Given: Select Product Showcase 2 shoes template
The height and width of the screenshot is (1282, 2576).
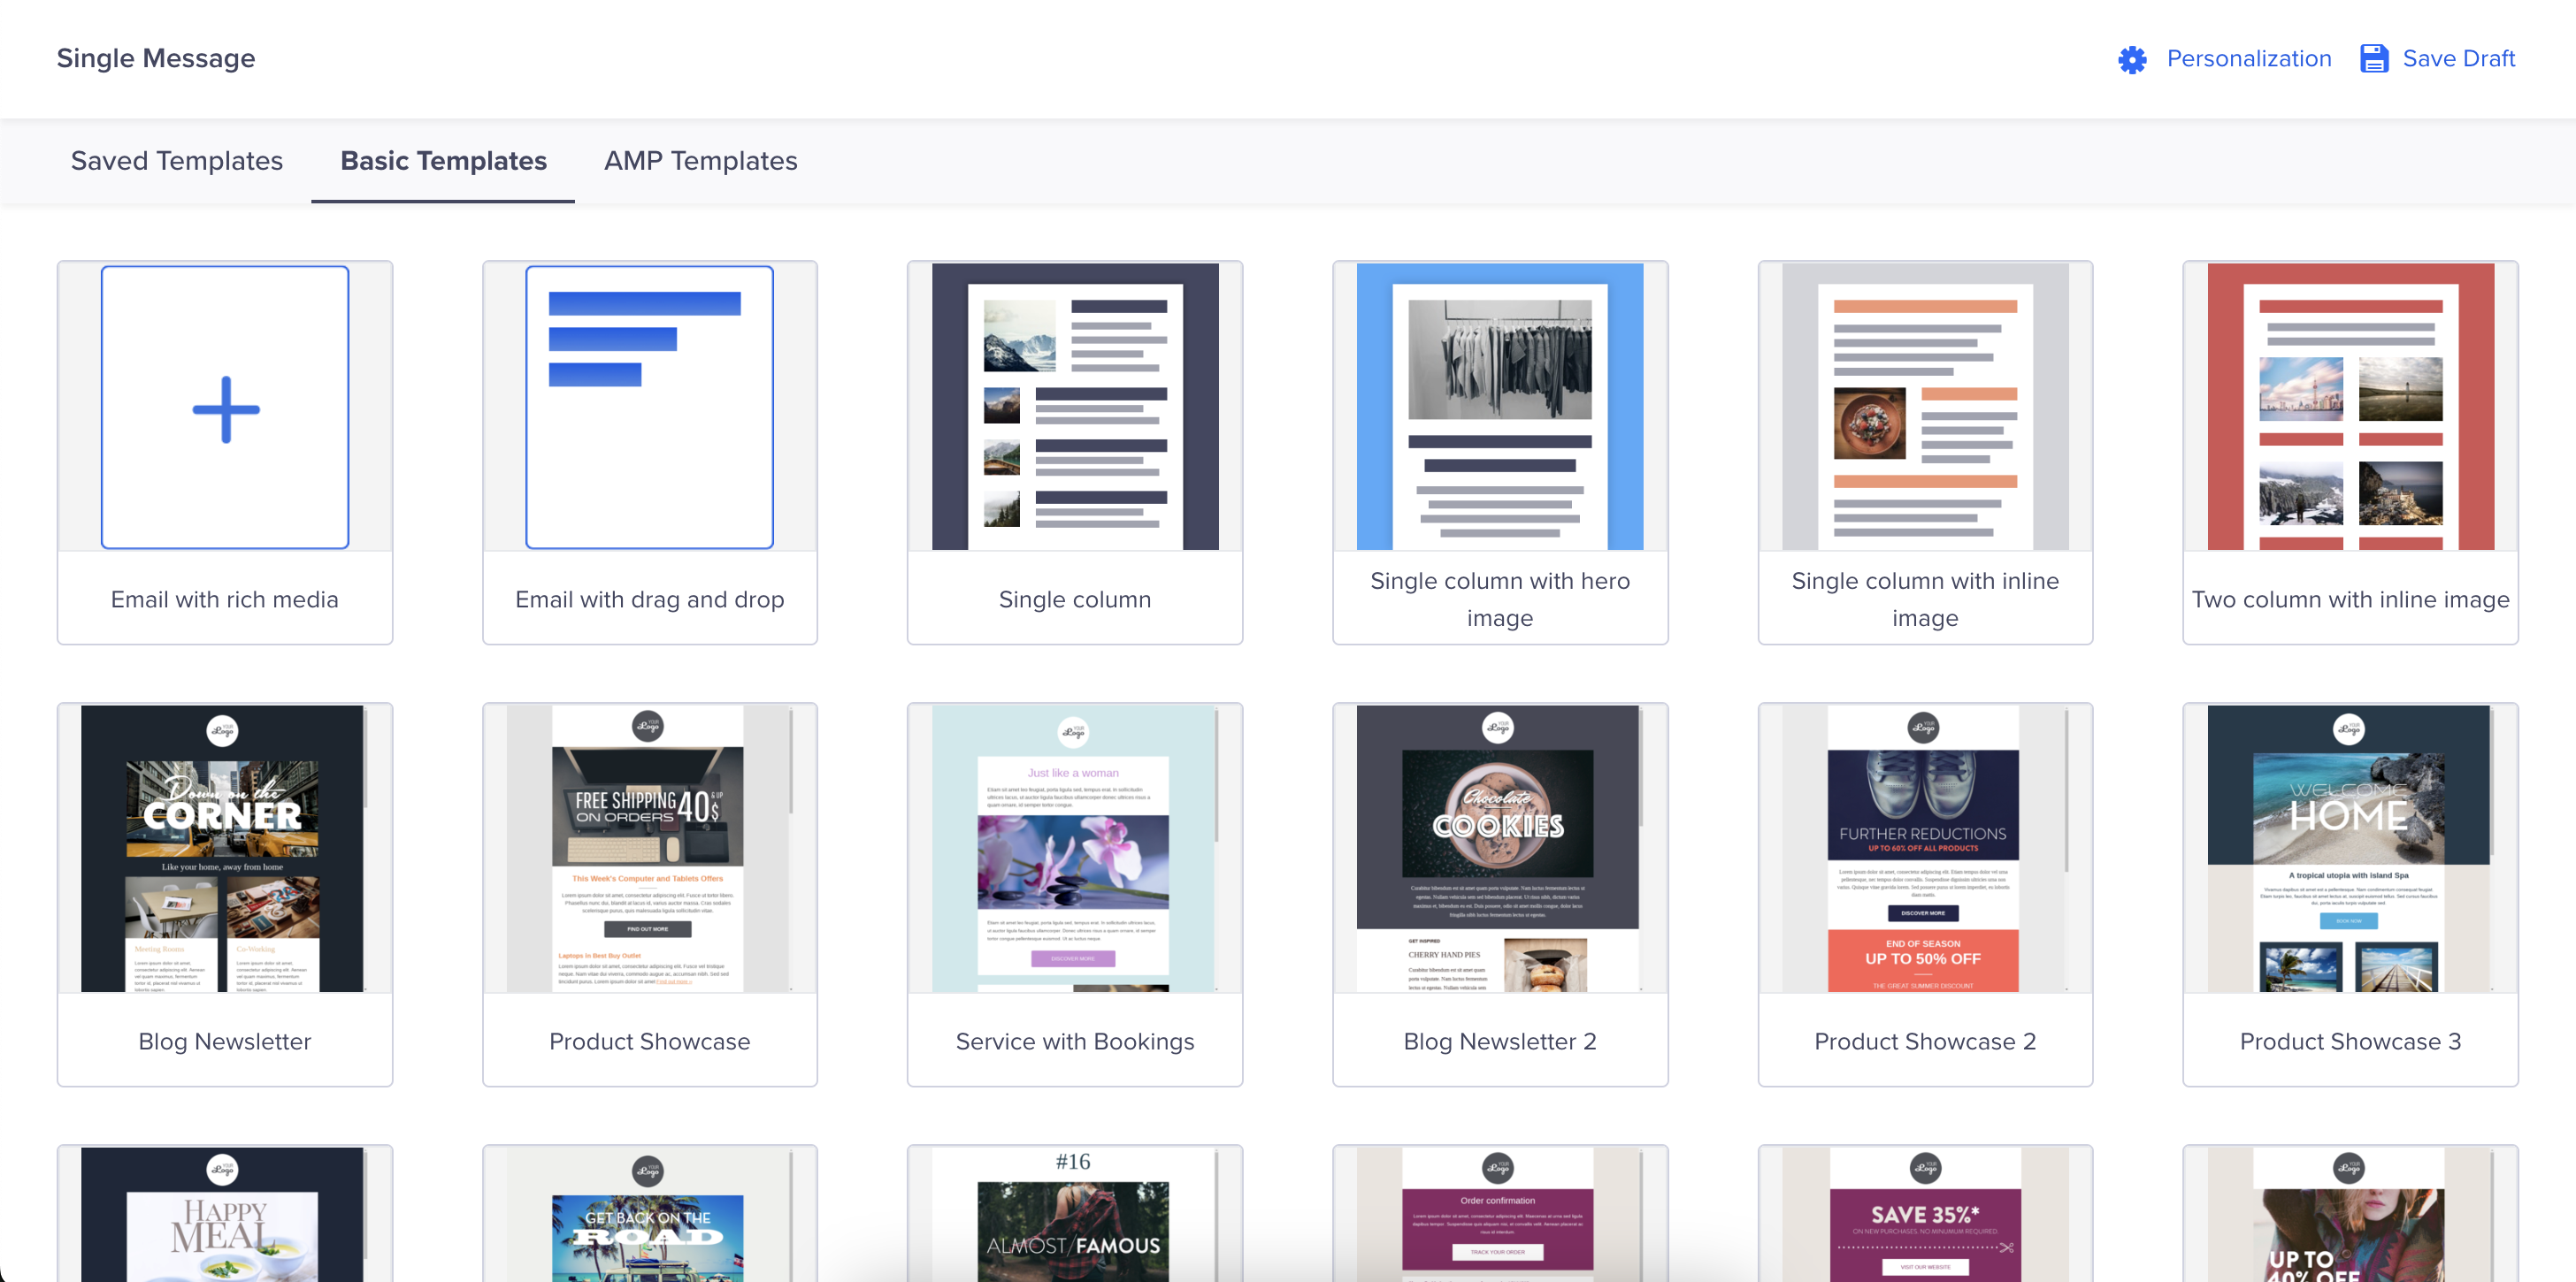Looking at the screenshot, I should pyautogui.click(x=1924, y=849).
